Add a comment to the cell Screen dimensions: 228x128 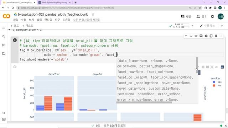pyautogui.click(x=201, y=36)
